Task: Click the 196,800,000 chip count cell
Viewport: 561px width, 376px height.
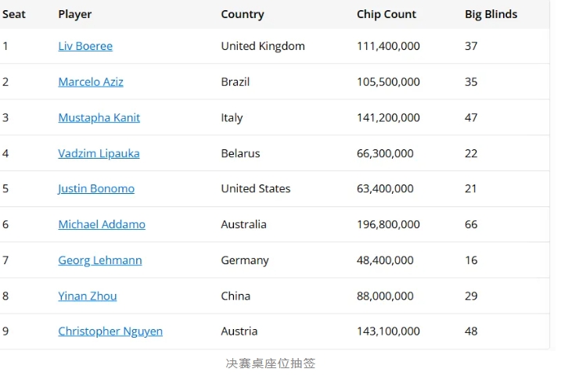Action: tap(388, 224)
